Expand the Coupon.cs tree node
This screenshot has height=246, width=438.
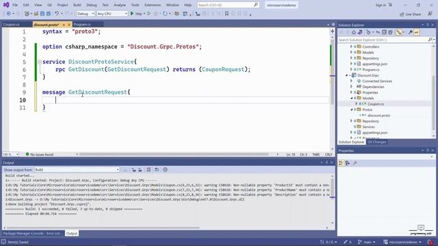(x=356, y=104)
